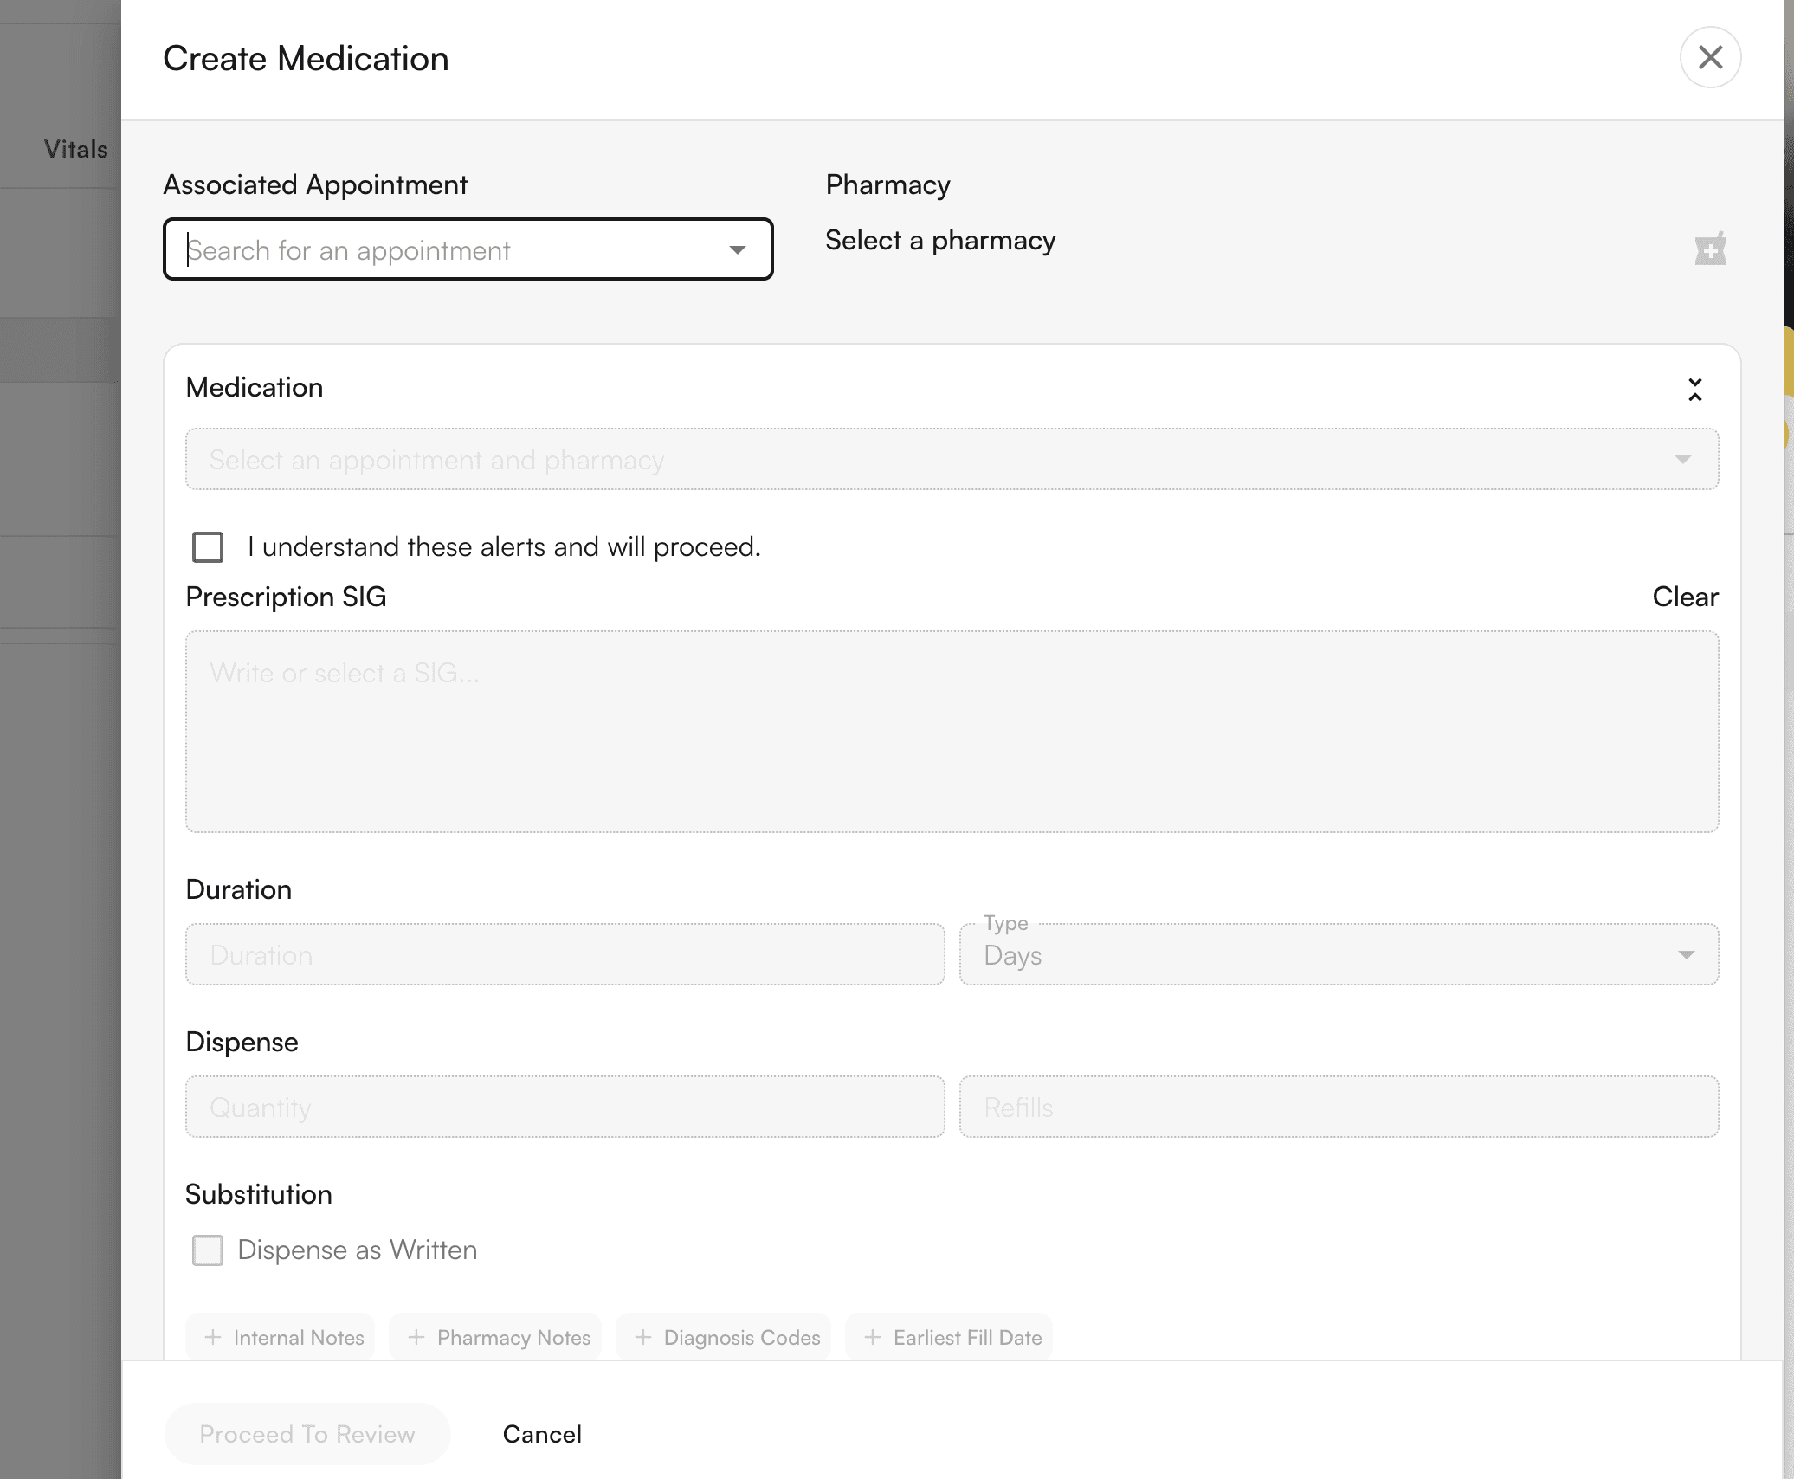This screenshot has height=1479, width=1794.
Task: Clear the Prescription SIG text
Action: click(1684, 597)
